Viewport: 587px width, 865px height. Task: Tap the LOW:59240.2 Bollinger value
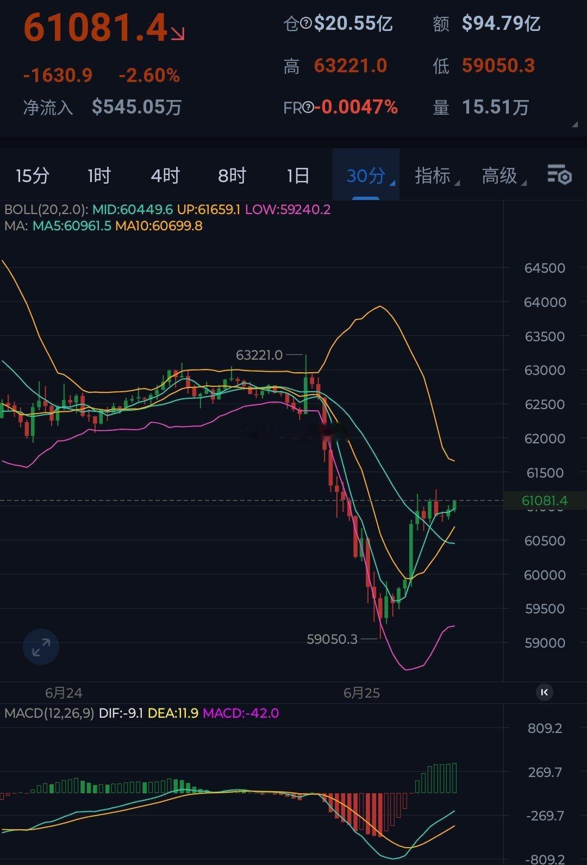click(x=288, y=210)
